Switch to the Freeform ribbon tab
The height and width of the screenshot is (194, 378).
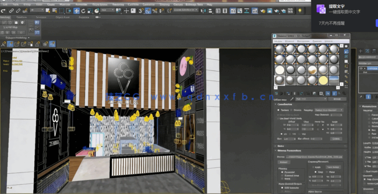[22, 17]
